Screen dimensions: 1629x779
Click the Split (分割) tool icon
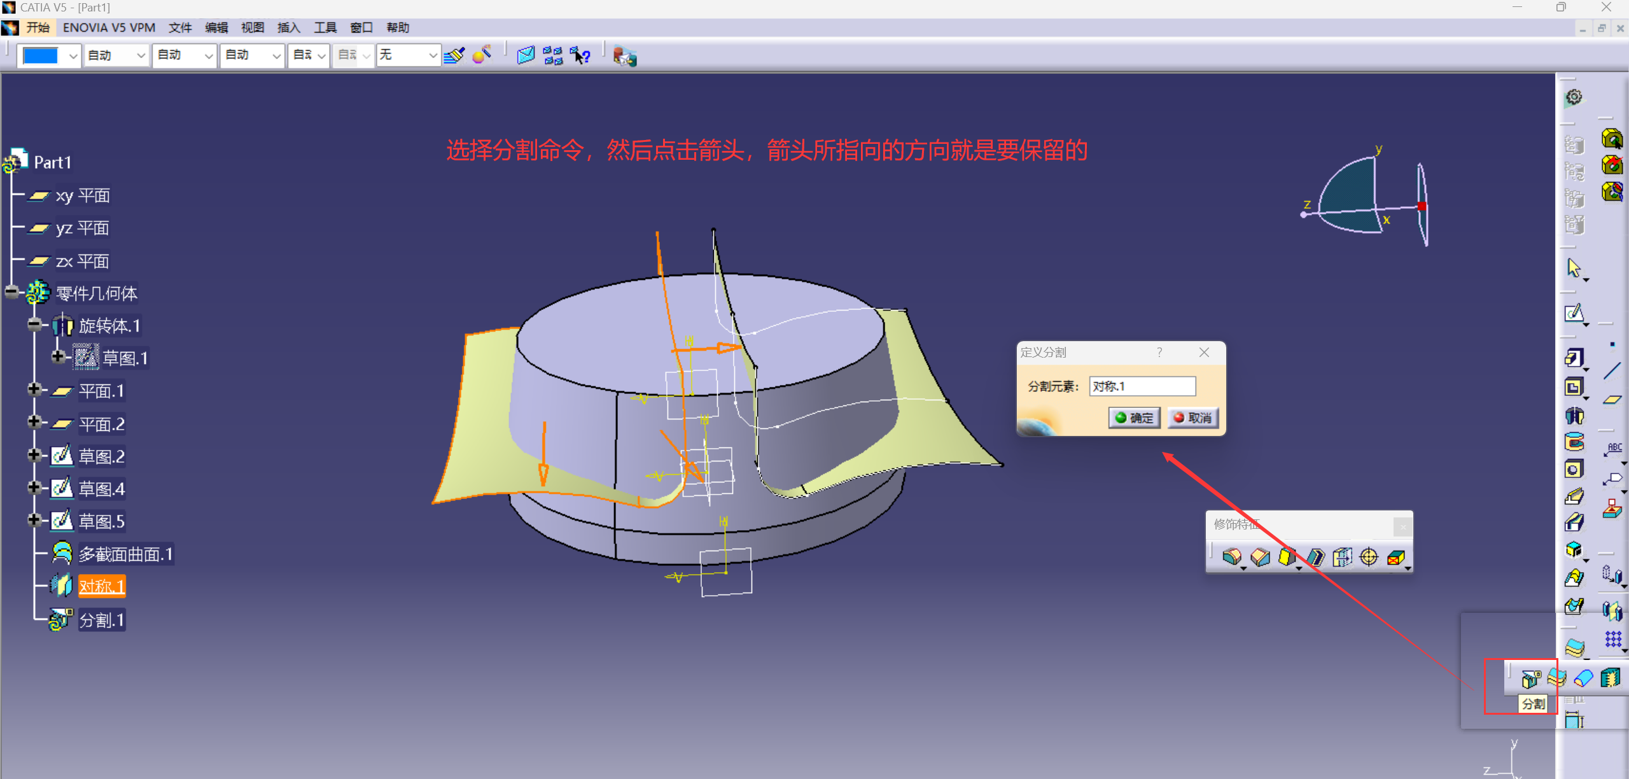pos(1530,678)
